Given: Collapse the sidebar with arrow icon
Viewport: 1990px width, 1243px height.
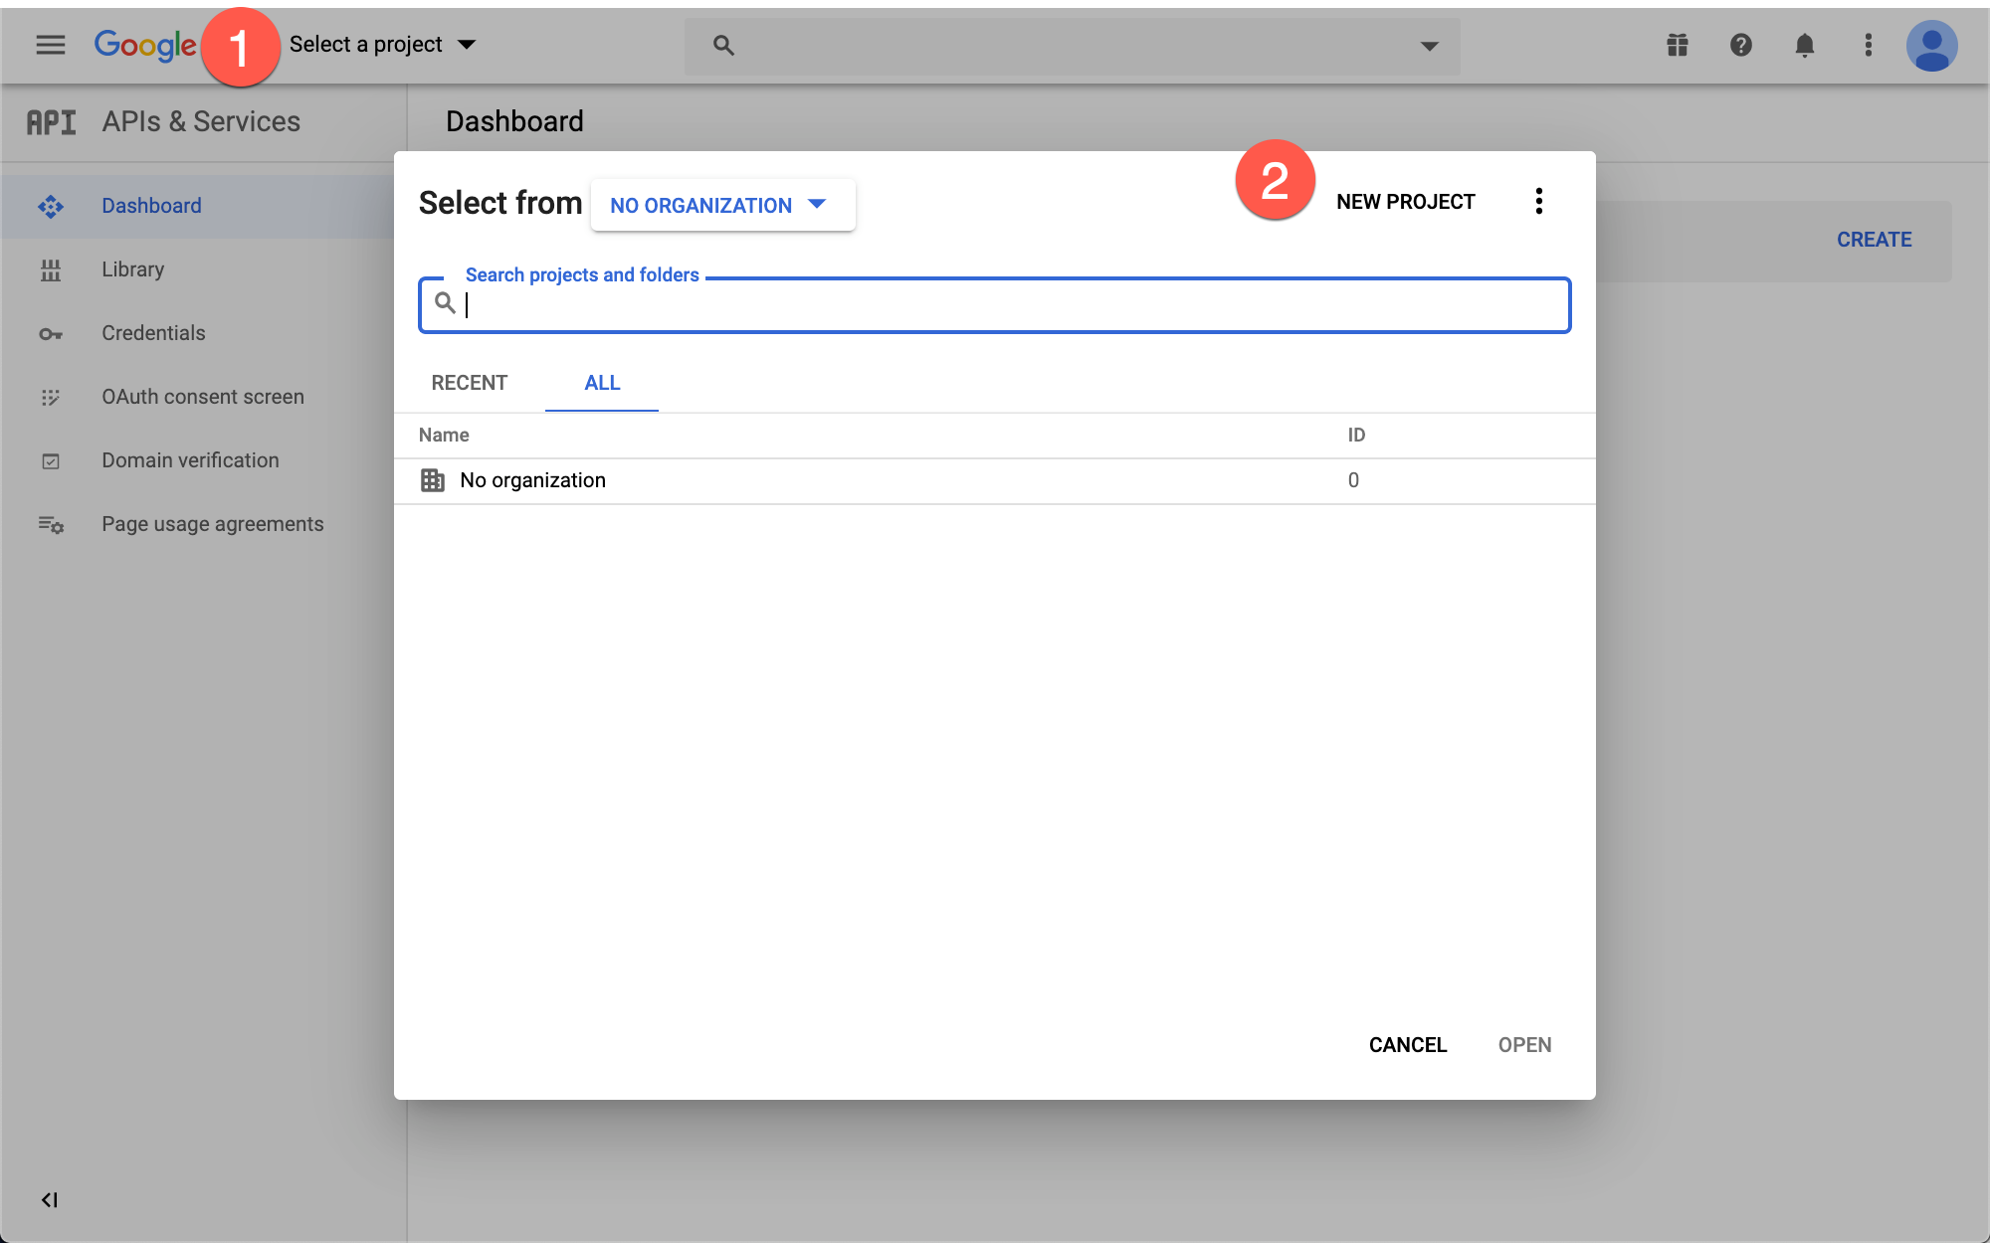Looking at the screenshot, I should tap(50, 1200).
